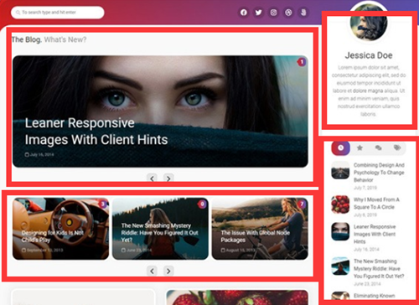Image resolution: width=419 pixels, height=305 pixels.
Task: Open the Instagram social icon
Action: pyautogui.click(x=274, y=13)
